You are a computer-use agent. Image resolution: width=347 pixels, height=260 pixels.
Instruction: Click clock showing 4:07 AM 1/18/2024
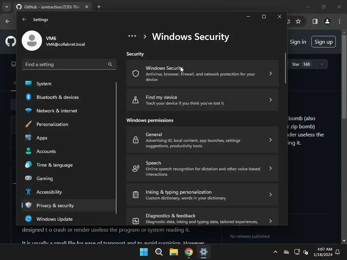click(323, 252)
